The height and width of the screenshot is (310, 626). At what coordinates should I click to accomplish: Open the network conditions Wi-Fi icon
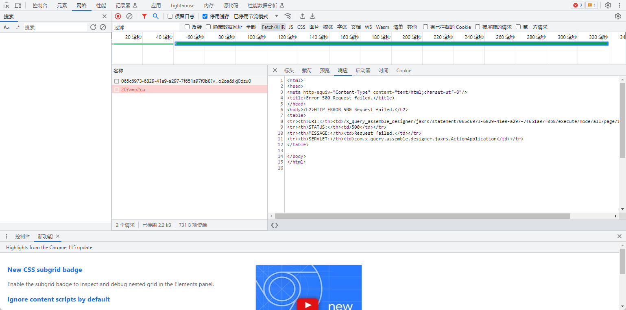pos(288,16)
